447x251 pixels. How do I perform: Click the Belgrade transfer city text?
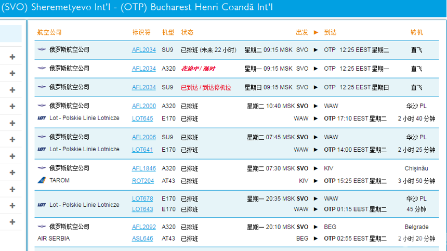tap(416, 227)
